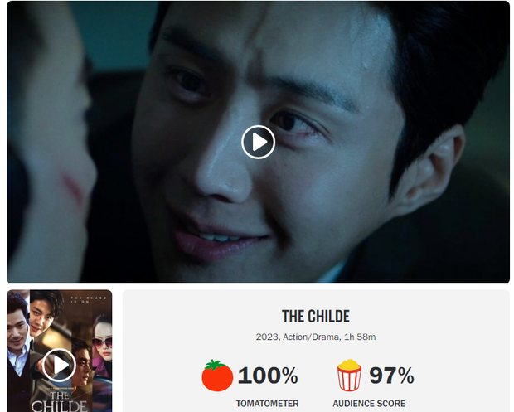Play the trailer in the large video
The image size is (514, 412).
259,142
